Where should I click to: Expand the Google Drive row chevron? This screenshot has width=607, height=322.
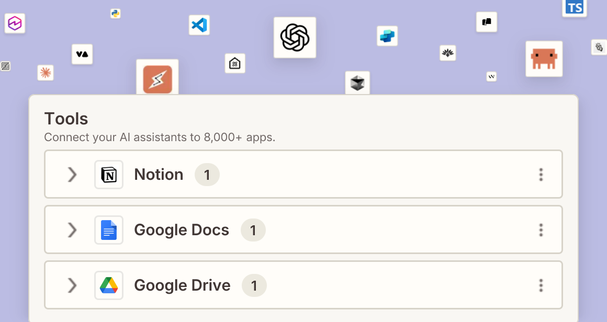coord(72,285)
